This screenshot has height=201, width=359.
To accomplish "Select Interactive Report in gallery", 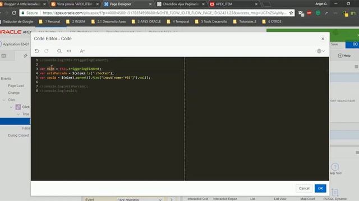I will tap(225, 199).
